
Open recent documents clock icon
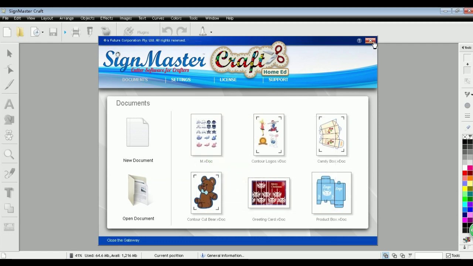(x=36, y=32)
